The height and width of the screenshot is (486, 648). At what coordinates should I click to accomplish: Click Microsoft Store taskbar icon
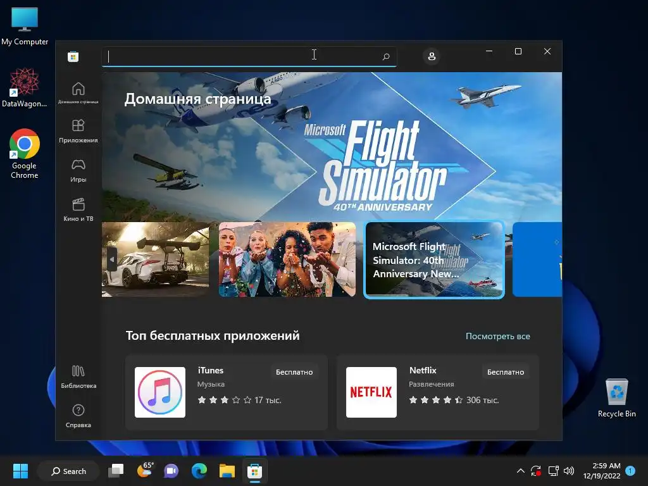click(254, 471)
